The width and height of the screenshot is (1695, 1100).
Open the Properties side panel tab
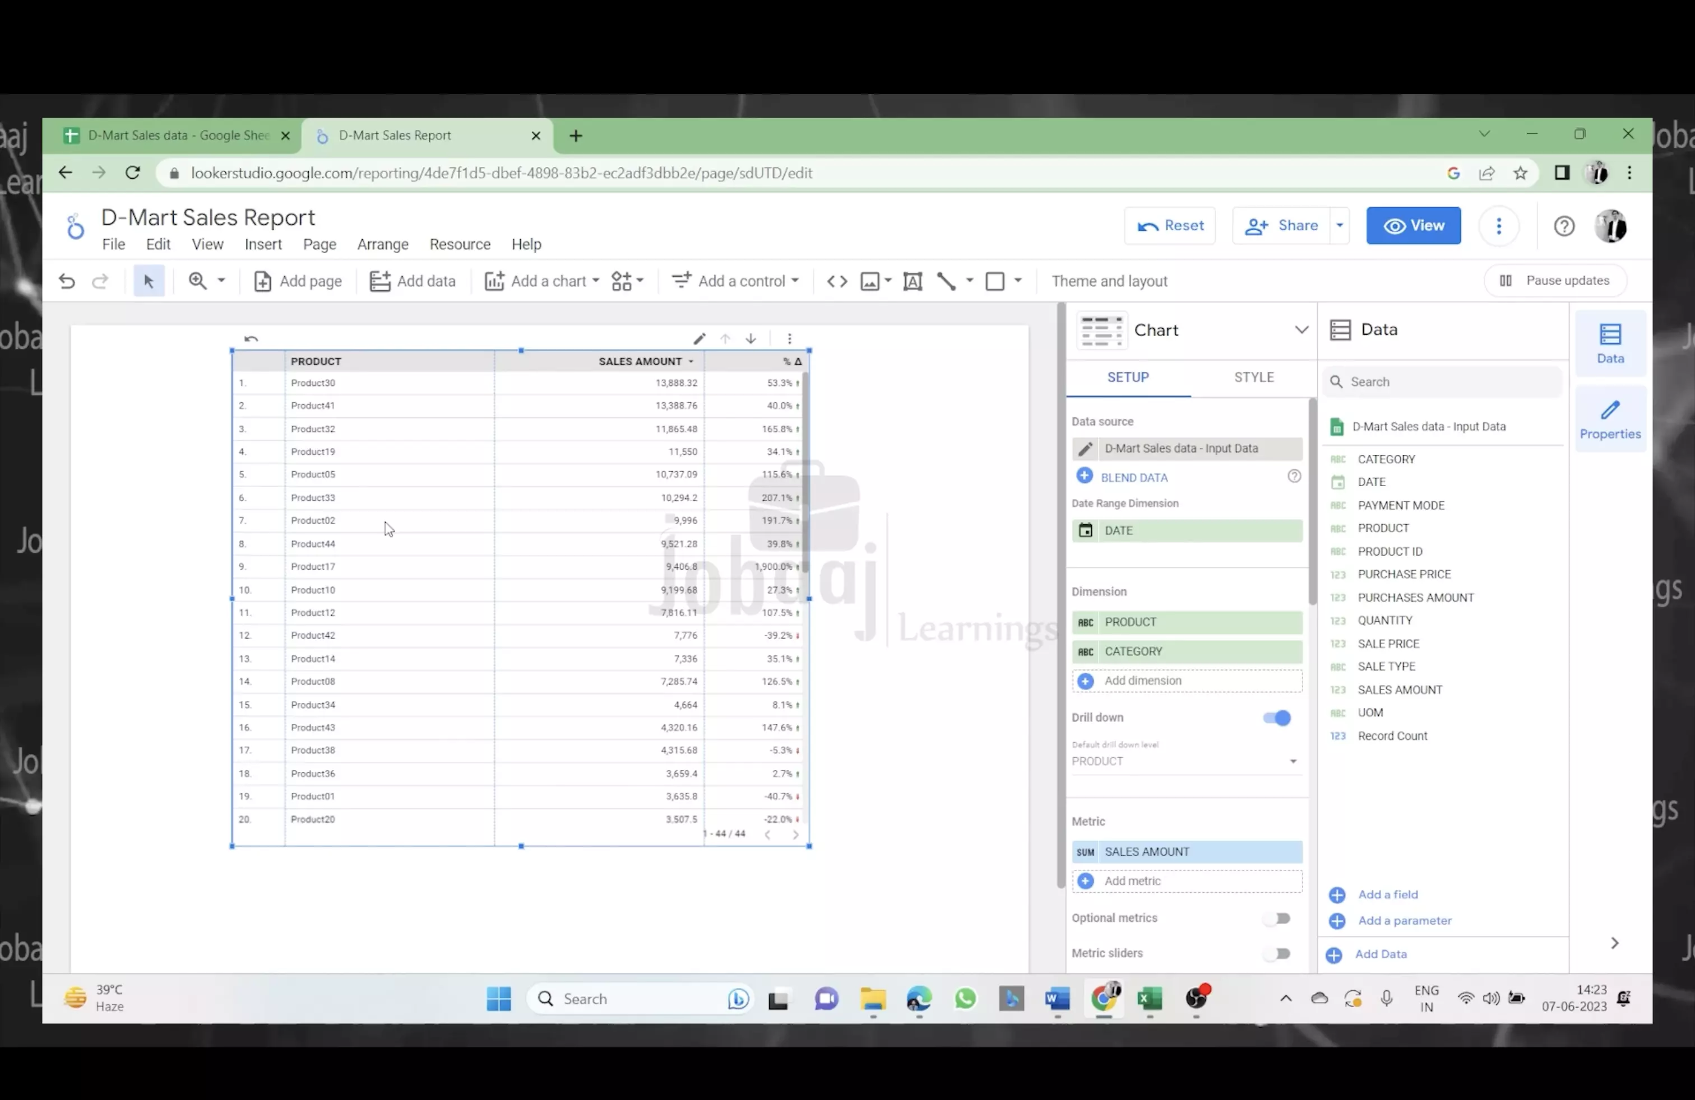1610,420
